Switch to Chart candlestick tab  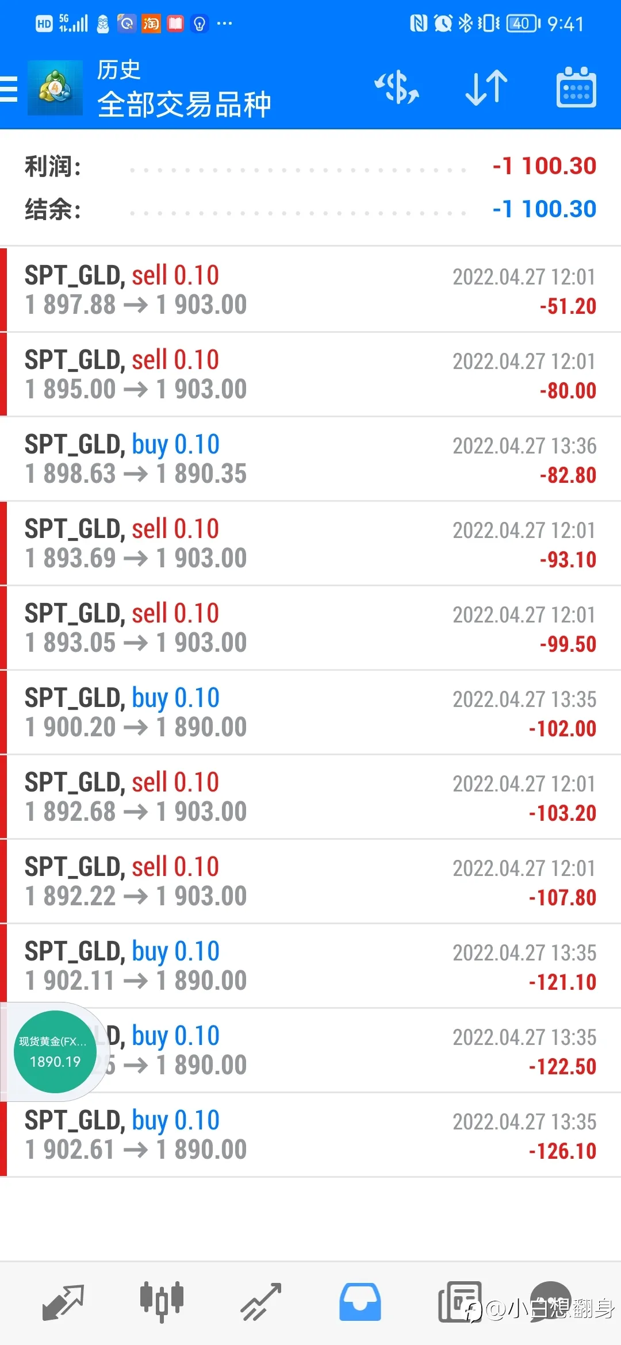point(162,1302)
